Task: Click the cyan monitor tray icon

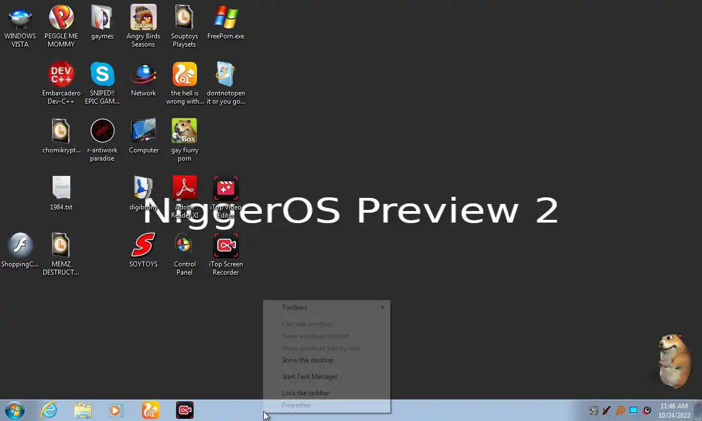Action: [633, 410]
